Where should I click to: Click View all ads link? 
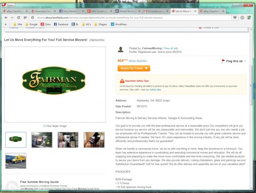click(x=171, y=48)
